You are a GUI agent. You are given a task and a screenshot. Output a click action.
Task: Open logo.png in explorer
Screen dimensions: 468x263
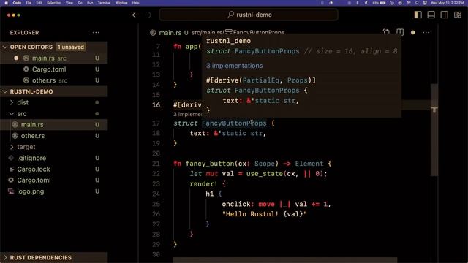coord(53,191)
